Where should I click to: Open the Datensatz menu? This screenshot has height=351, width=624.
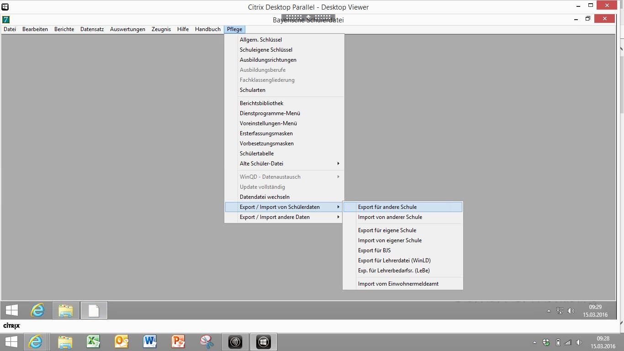tap(92, 29)
